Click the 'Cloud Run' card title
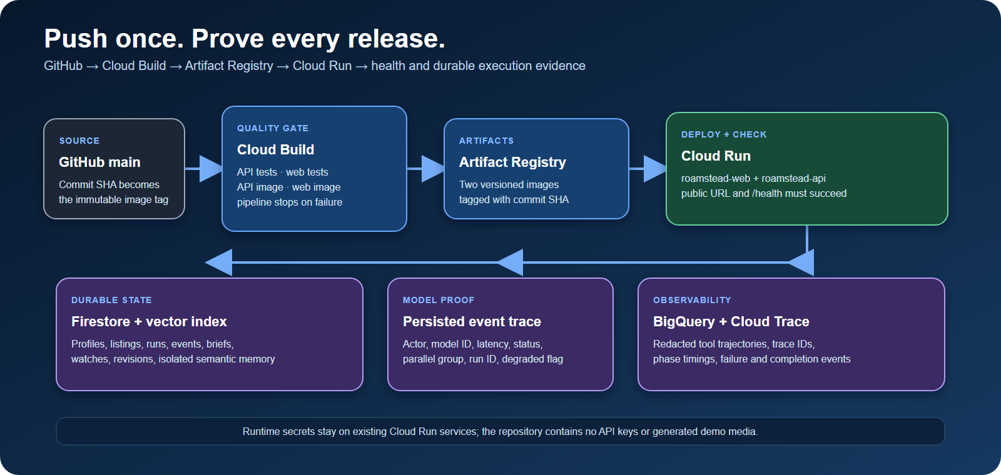 pyautogui.click(x=716, y=156)
